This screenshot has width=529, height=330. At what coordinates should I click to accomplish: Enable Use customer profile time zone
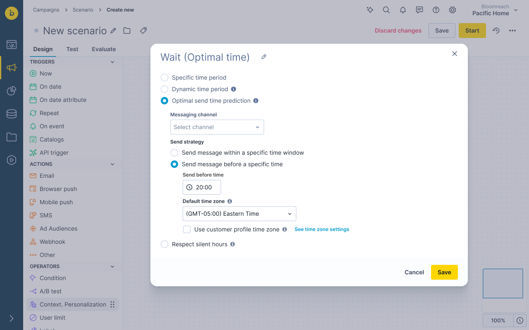click(186, 229)
